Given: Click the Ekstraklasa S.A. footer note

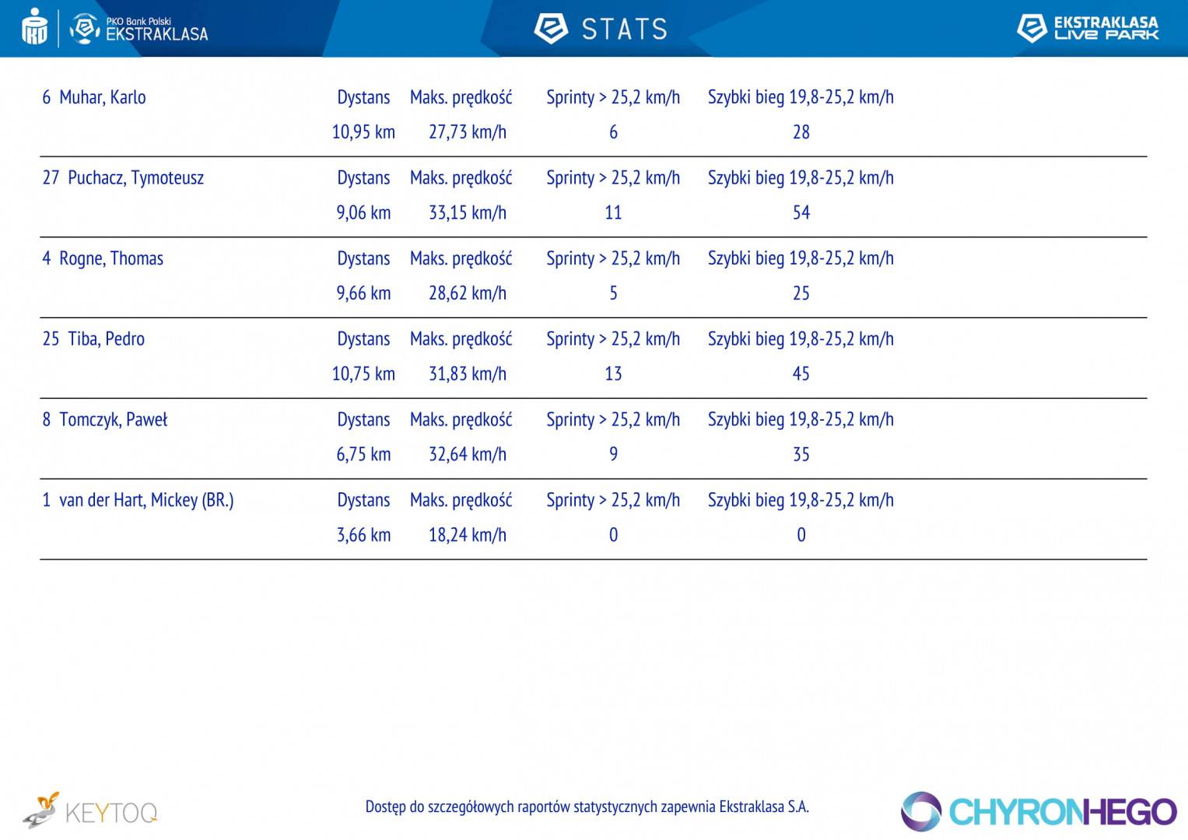Looking at the screenshot, I should pyautogui.click(x=587, y=807).
